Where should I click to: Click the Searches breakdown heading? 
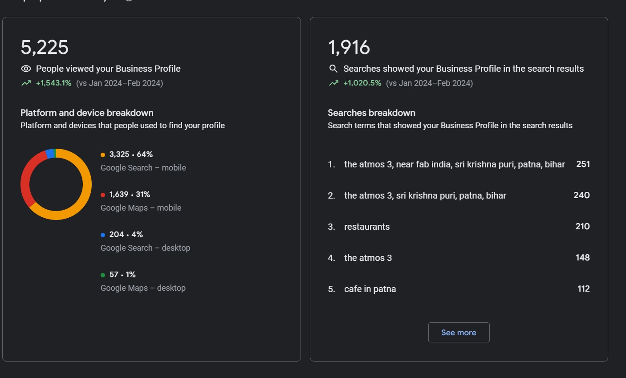pos(371,113)
